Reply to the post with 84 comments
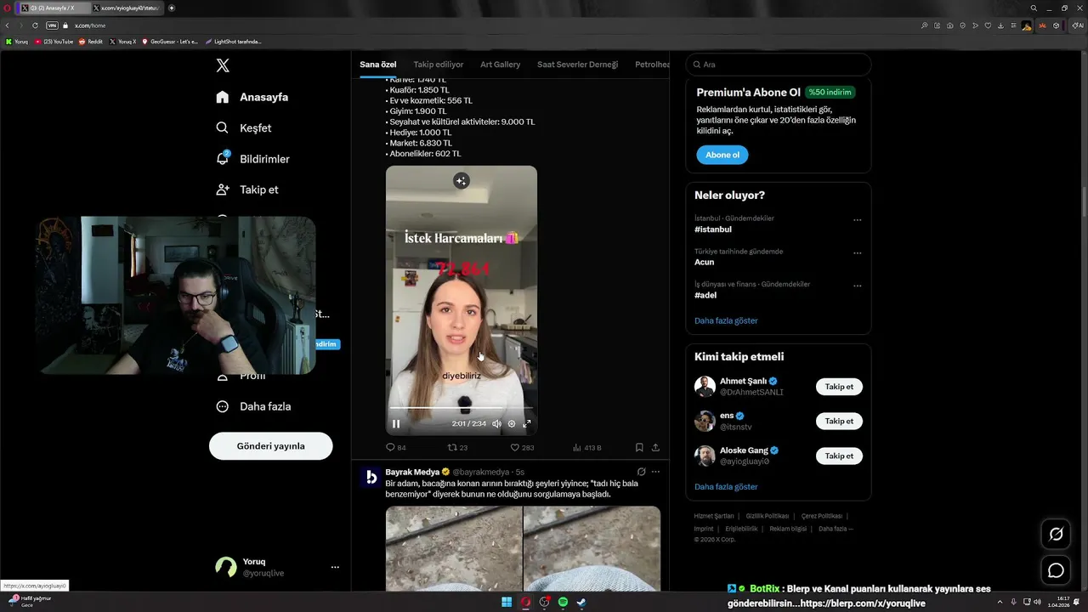Image resolution: width=1088 pixels, height=612 pixels. coord(396,447)
